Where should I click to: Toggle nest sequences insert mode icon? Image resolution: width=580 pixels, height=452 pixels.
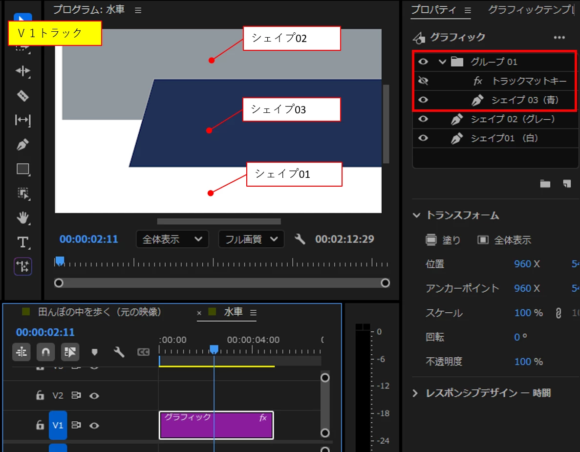(21, 352)
